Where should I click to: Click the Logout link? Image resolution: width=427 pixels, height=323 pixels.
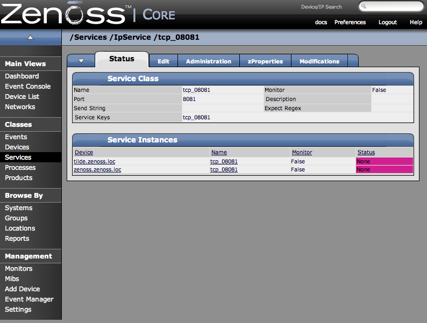[388, 23]
